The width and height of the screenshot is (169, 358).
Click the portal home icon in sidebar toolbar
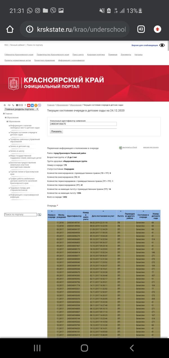[5, 105]
